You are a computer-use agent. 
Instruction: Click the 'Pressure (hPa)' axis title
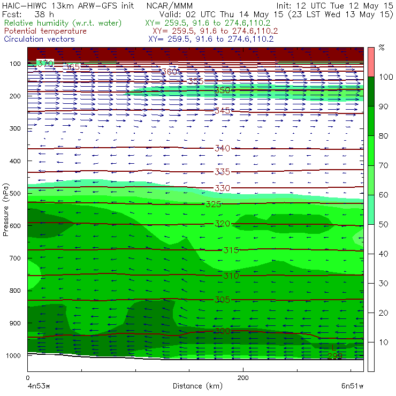pos(5,210)
